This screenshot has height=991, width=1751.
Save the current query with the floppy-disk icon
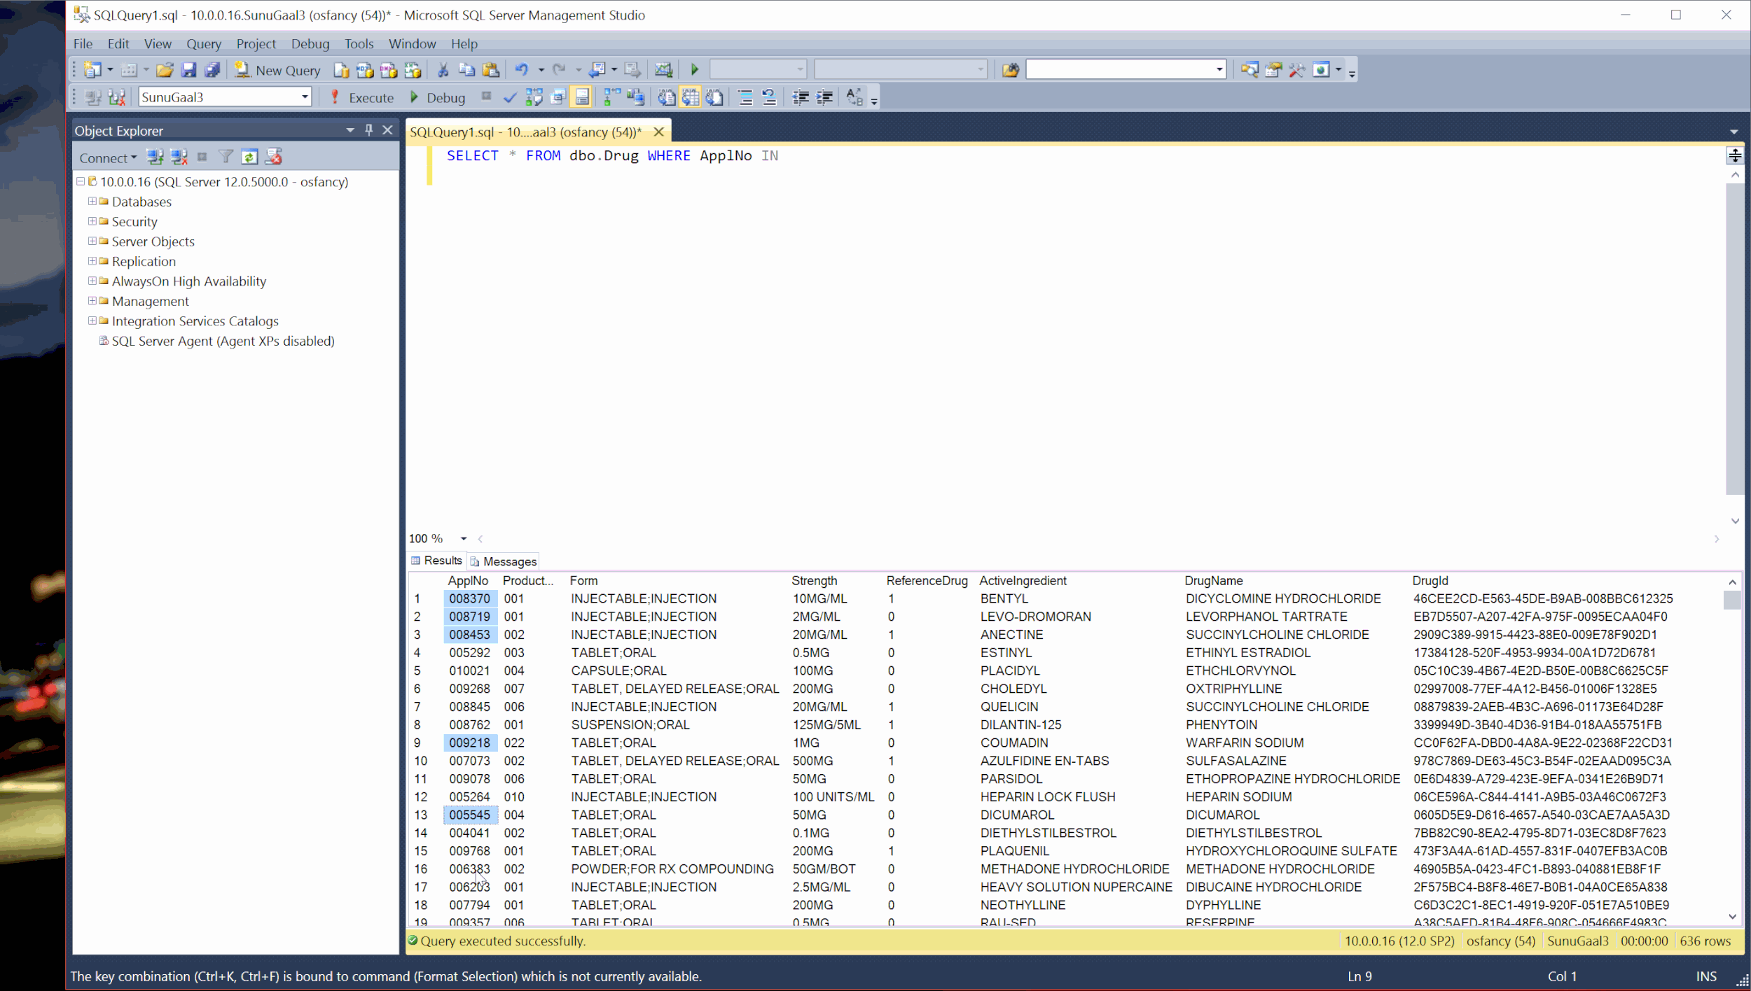pyautogui.click(x=188, y=70)
